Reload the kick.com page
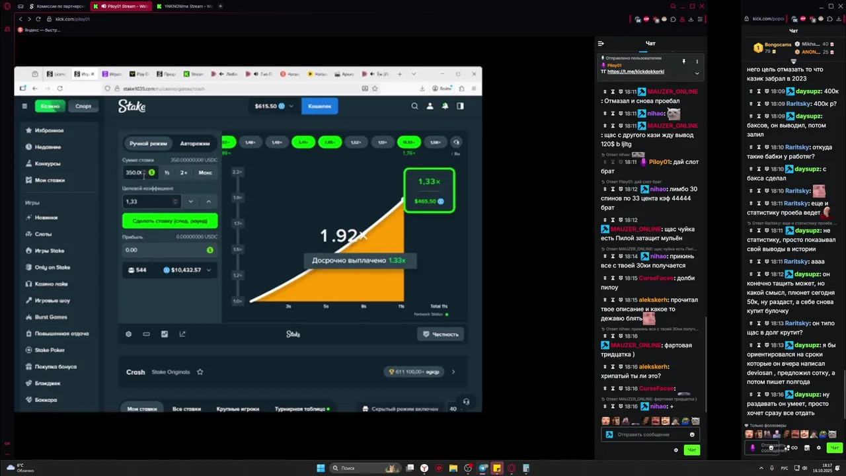The height and width of the screenshot is (476, 846). click(38, 19)
